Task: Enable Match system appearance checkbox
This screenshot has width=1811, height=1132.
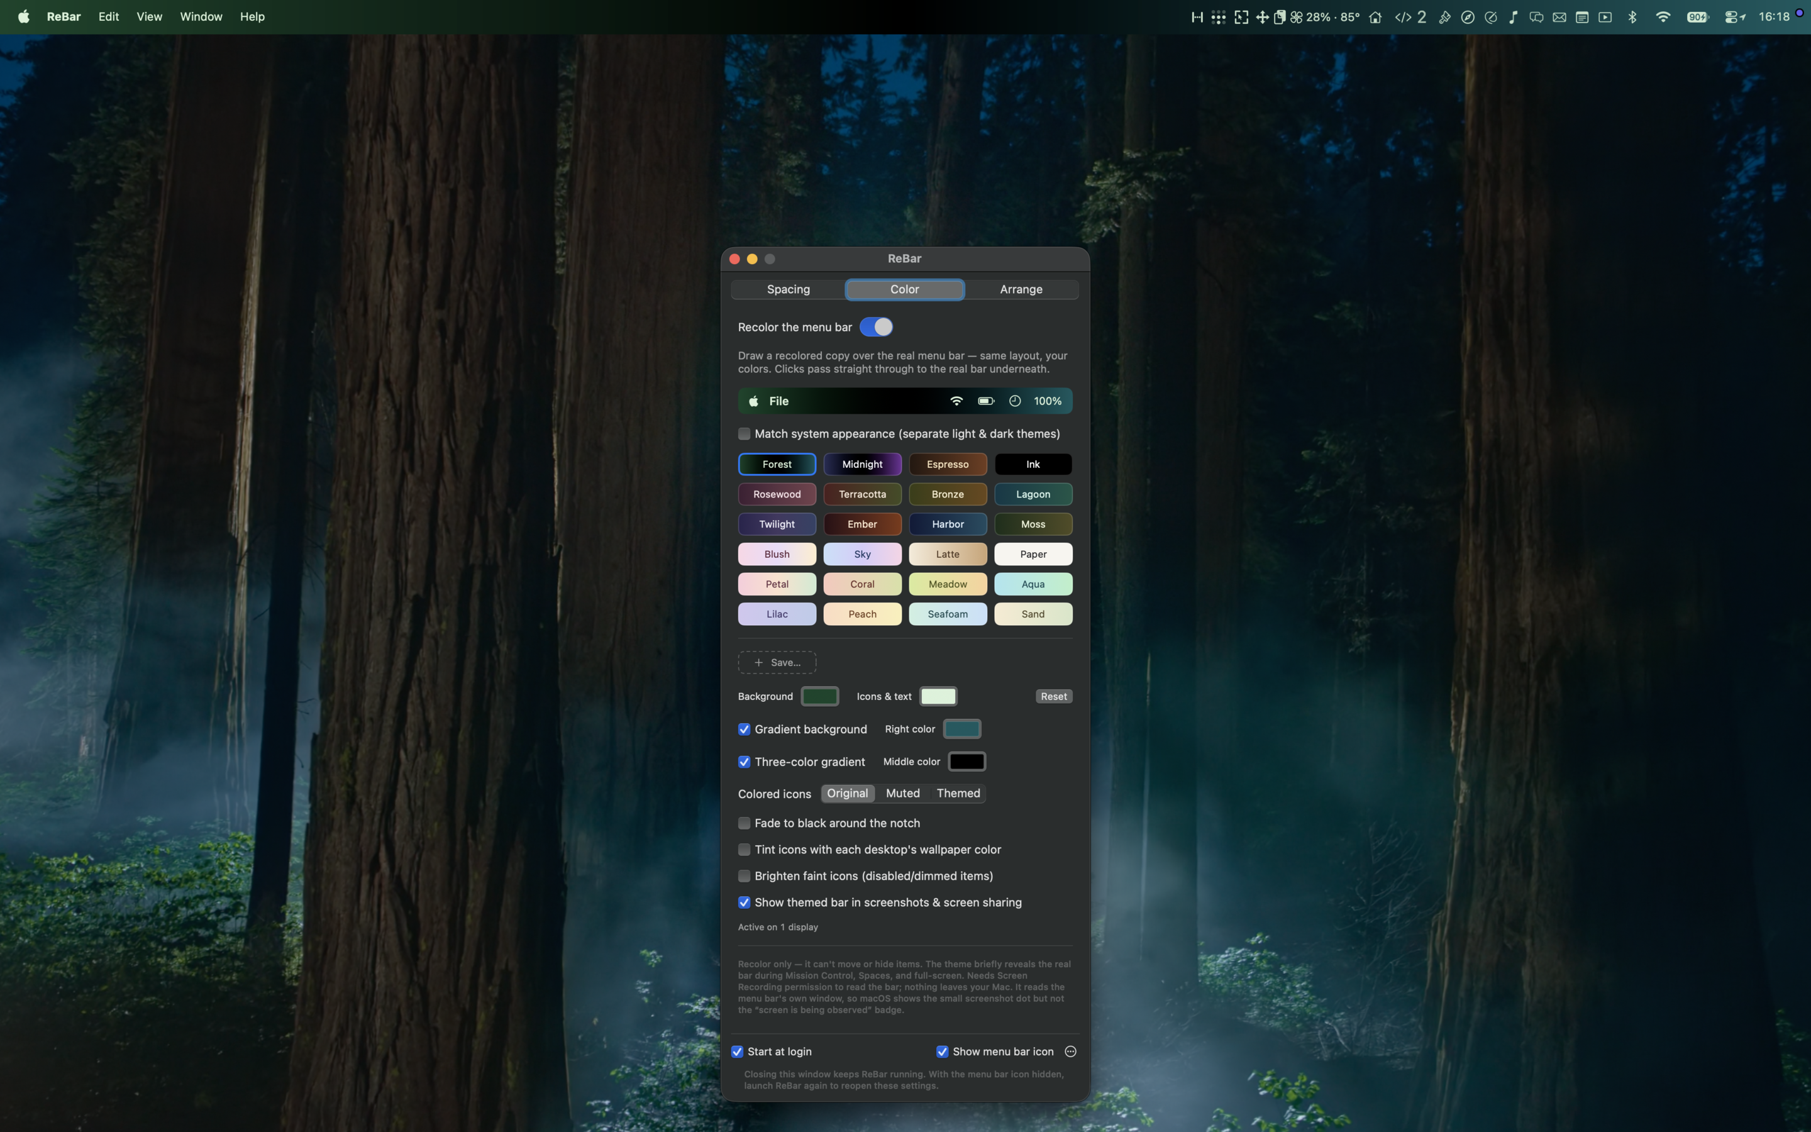Action: coord(744,433)
